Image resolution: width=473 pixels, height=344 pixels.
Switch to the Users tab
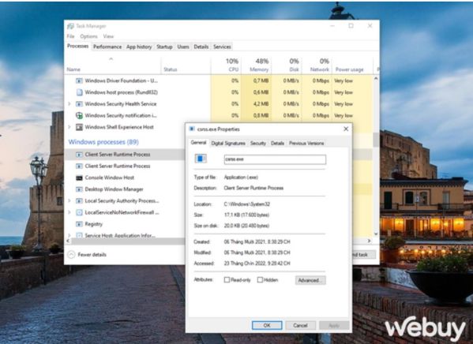[x=183, y=47]
